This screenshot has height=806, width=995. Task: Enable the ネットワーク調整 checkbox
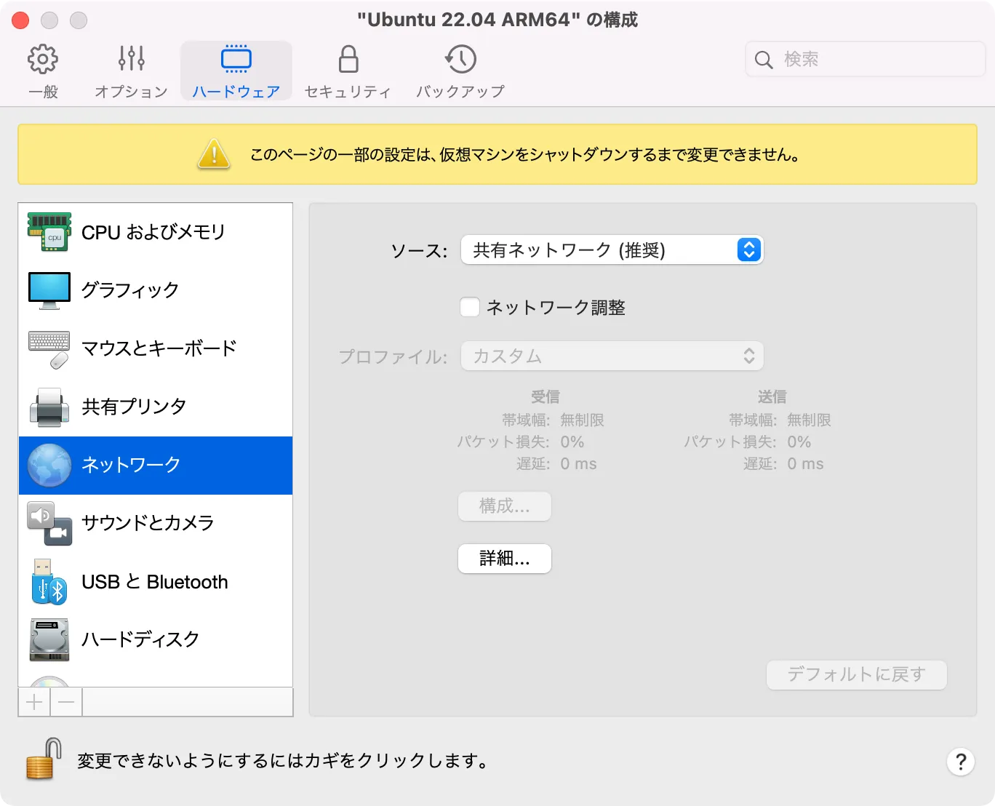[x=470, y=307]
